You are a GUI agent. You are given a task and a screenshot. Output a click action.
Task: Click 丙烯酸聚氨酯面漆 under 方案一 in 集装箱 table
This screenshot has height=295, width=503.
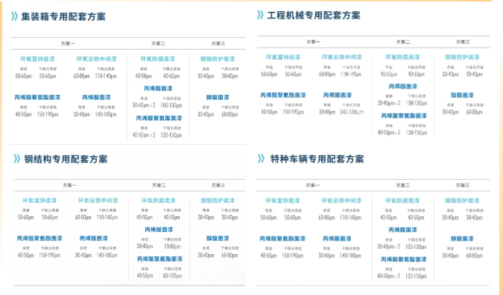[37, 97]
